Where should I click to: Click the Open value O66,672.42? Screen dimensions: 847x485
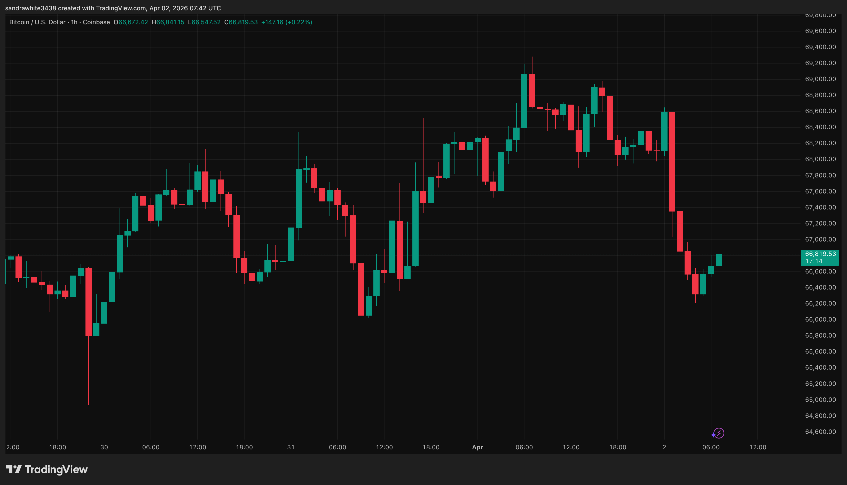[131, 22]
